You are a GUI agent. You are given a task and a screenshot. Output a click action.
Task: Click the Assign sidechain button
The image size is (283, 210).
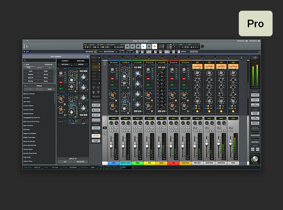[x=81, y=64]
